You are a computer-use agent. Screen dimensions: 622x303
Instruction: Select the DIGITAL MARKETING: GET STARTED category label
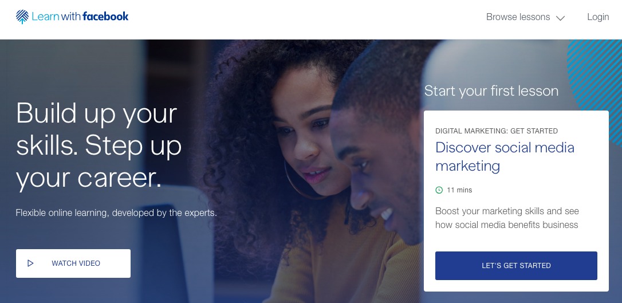click(x=497, y=131)
